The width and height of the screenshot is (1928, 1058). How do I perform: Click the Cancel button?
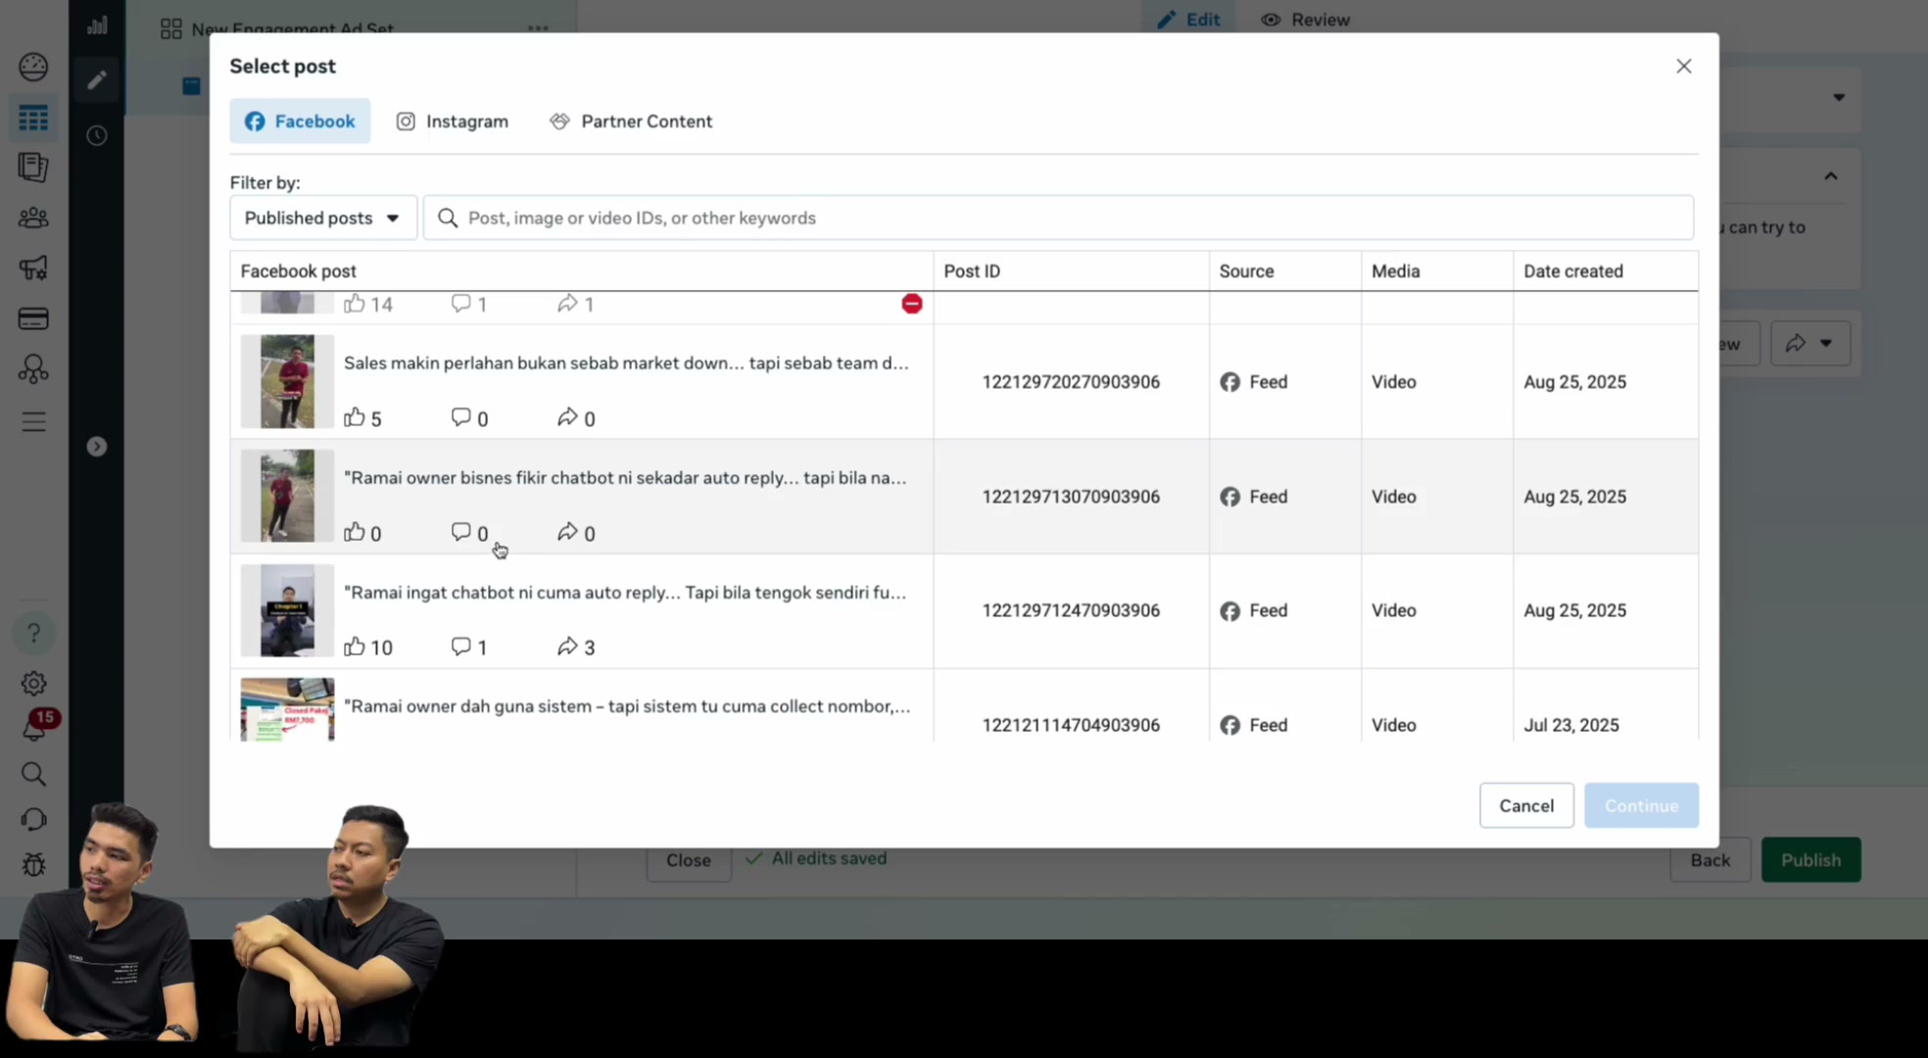point(1526,805)
